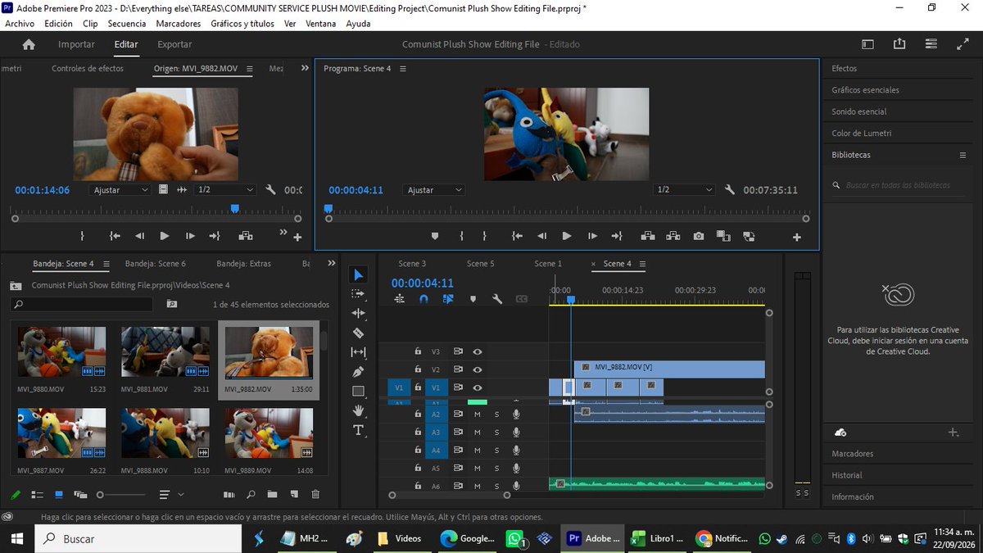The height and width of the screenshot is (553, 983).
Task: Solo audio track A3
Action: 496,432
